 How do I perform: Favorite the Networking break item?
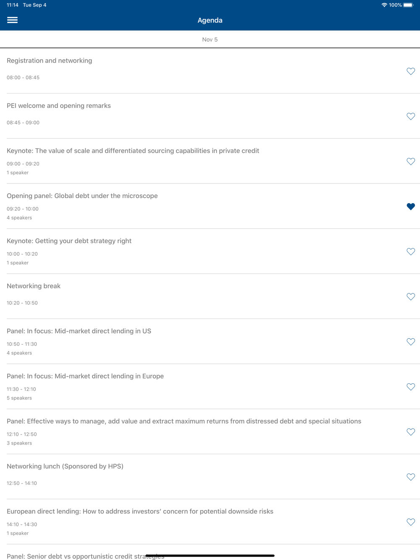pyautogui.click(x=411, y=297)
